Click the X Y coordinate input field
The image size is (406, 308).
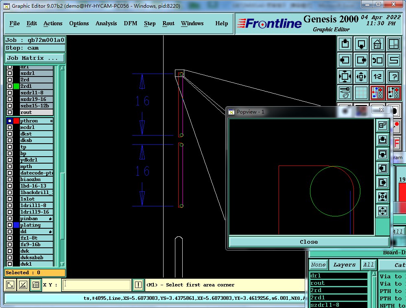97,285
